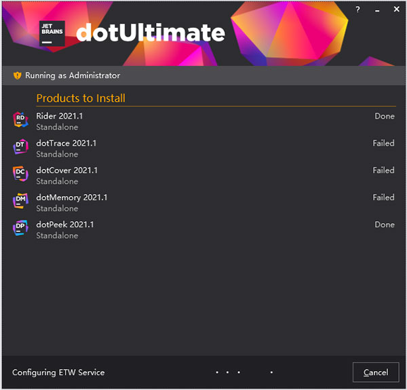The height and width of the screenshot is (390, 407).
Task: Click the Standalone label under dotCover
Action: 57,181
